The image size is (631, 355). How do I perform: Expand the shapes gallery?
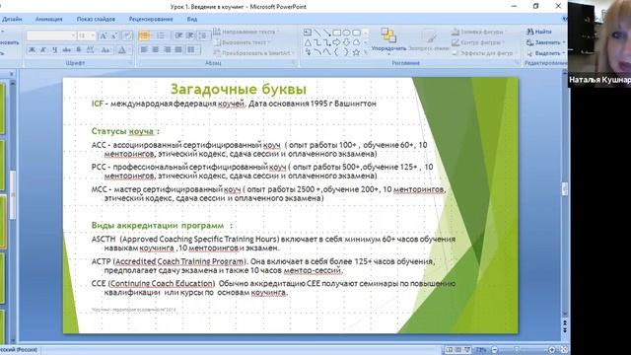click(366, 52)
